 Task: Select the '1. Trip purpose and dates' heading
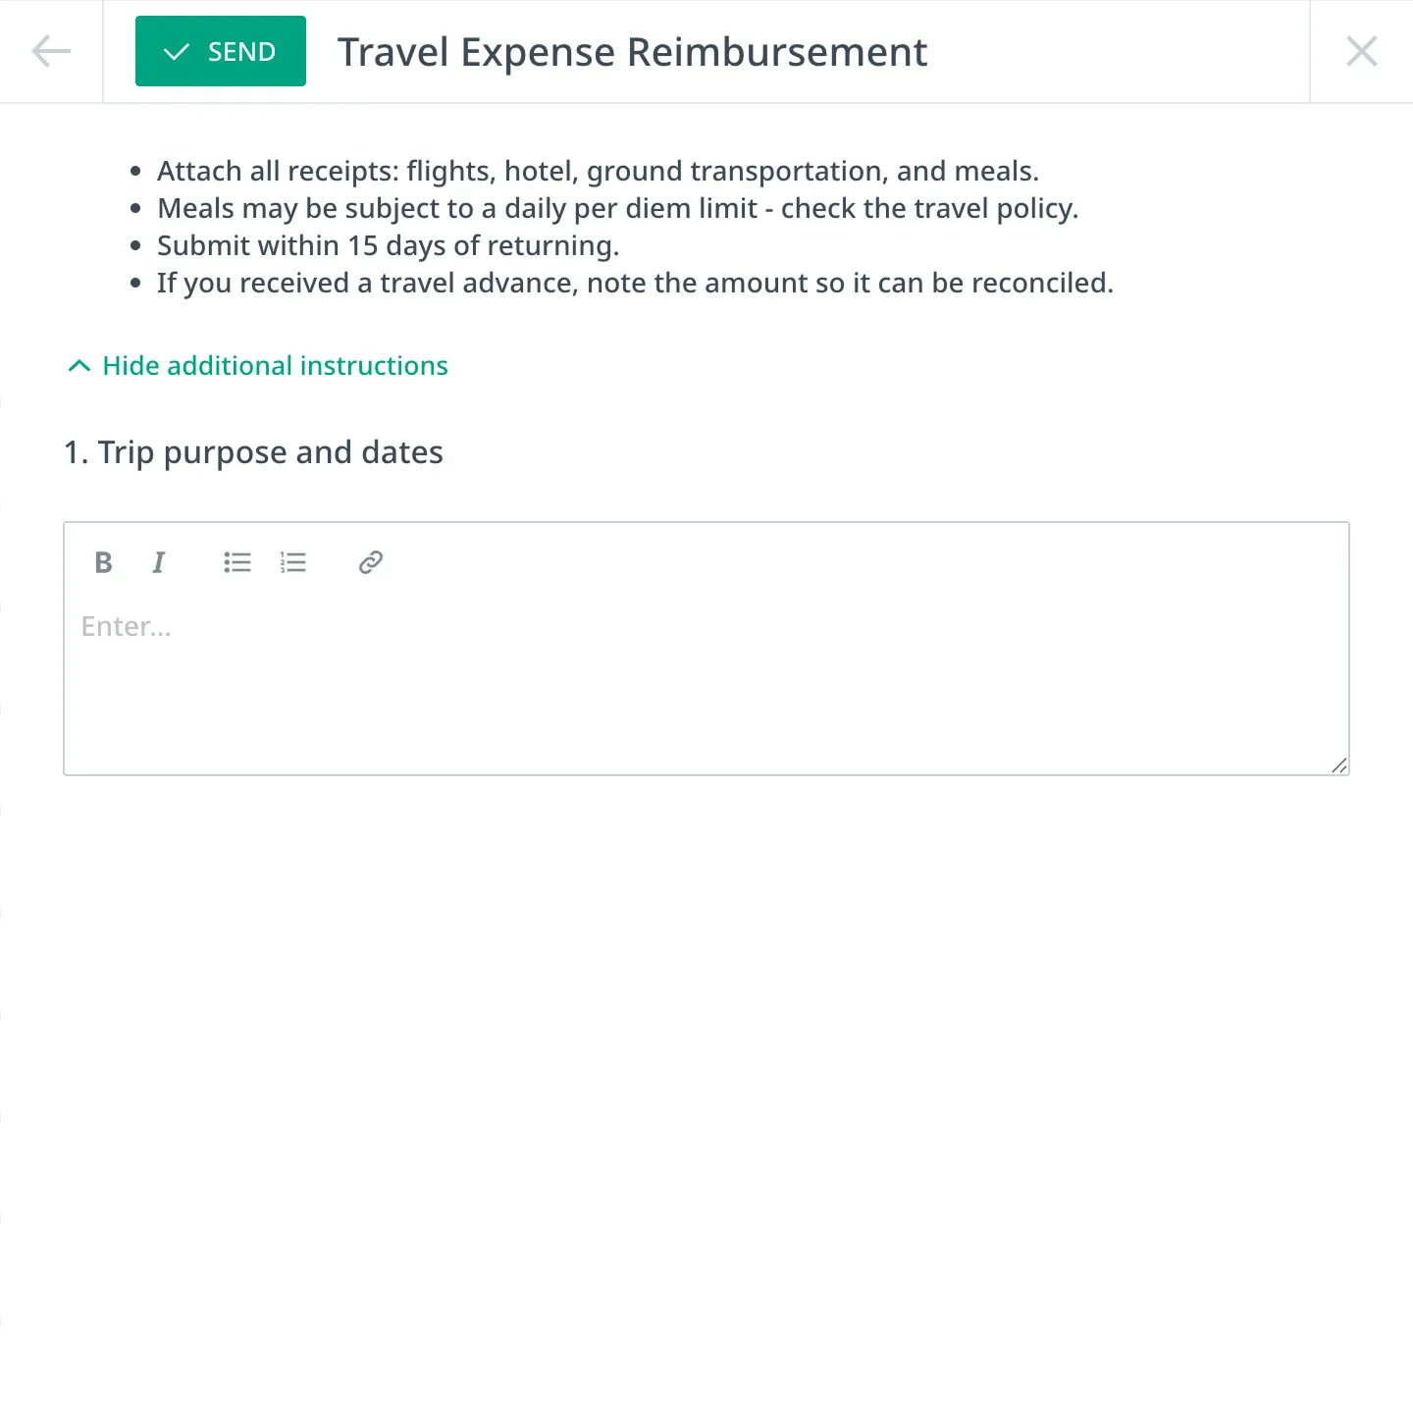click(x=253, y=452)
